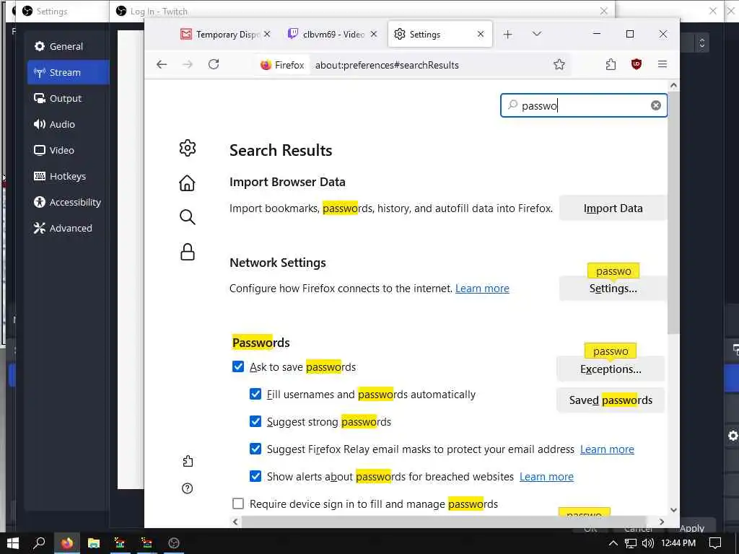Uncheck Ask to save passwords

click(238, 366)
